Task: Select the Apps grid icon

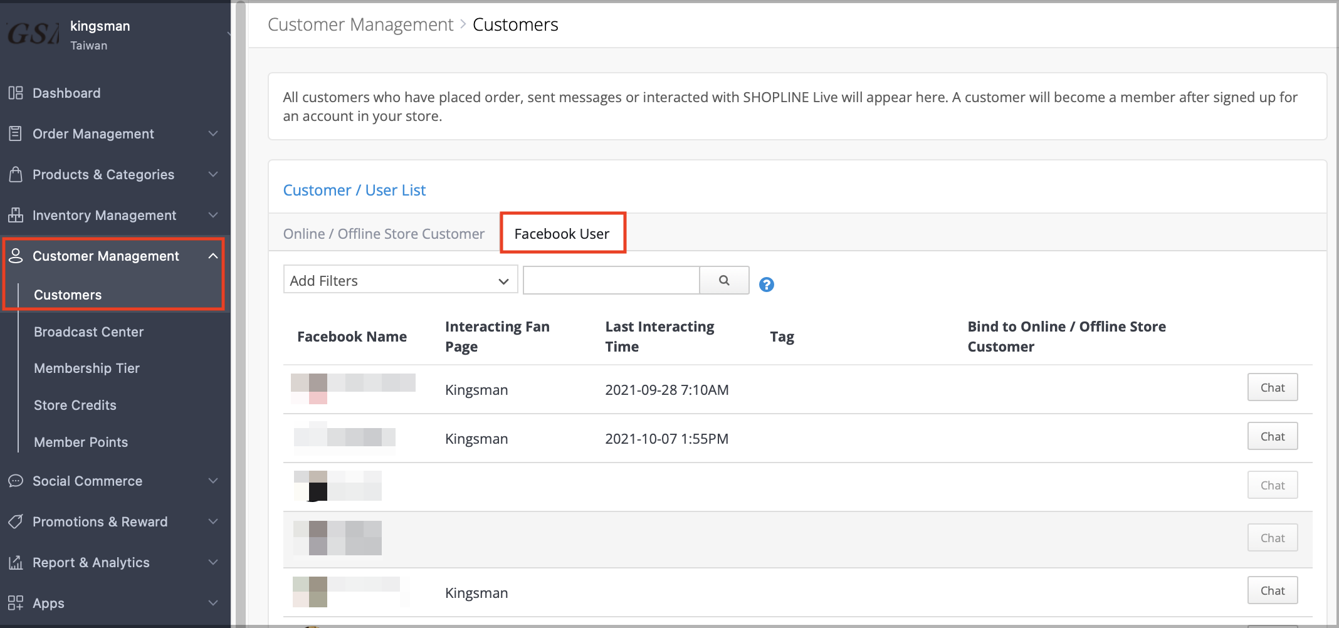Action: click(16, 603)
